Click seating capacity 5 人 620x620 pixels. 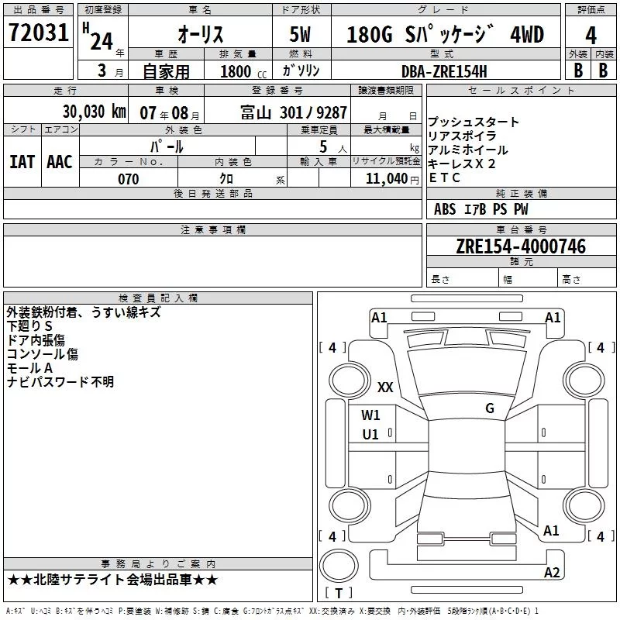pyautogui.click(x=333, y=147)
